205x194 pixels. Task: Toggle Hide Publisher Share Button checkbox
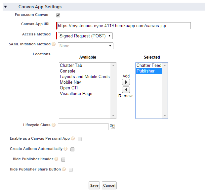[x=71, y=170]
